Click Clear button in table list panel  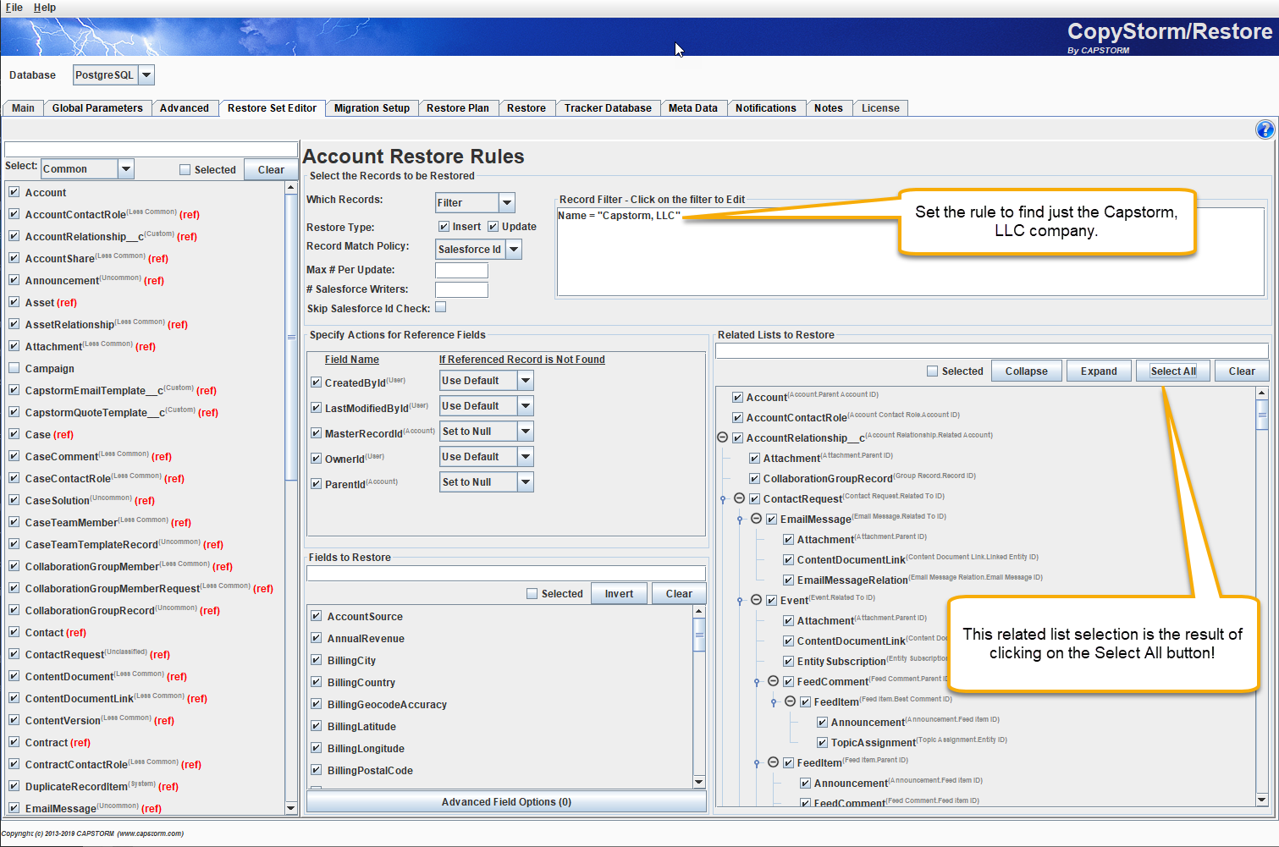[271, 170]
